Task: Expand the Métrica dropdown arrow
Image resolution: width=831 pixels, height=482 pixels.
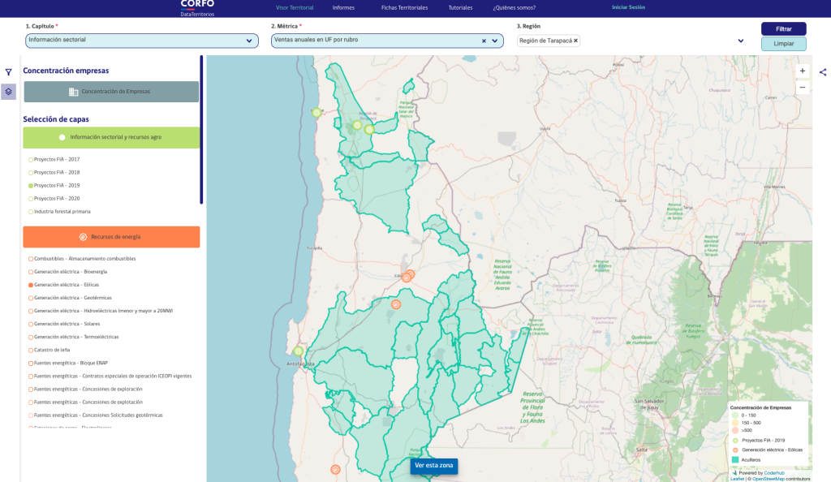Action: (494, 41)
